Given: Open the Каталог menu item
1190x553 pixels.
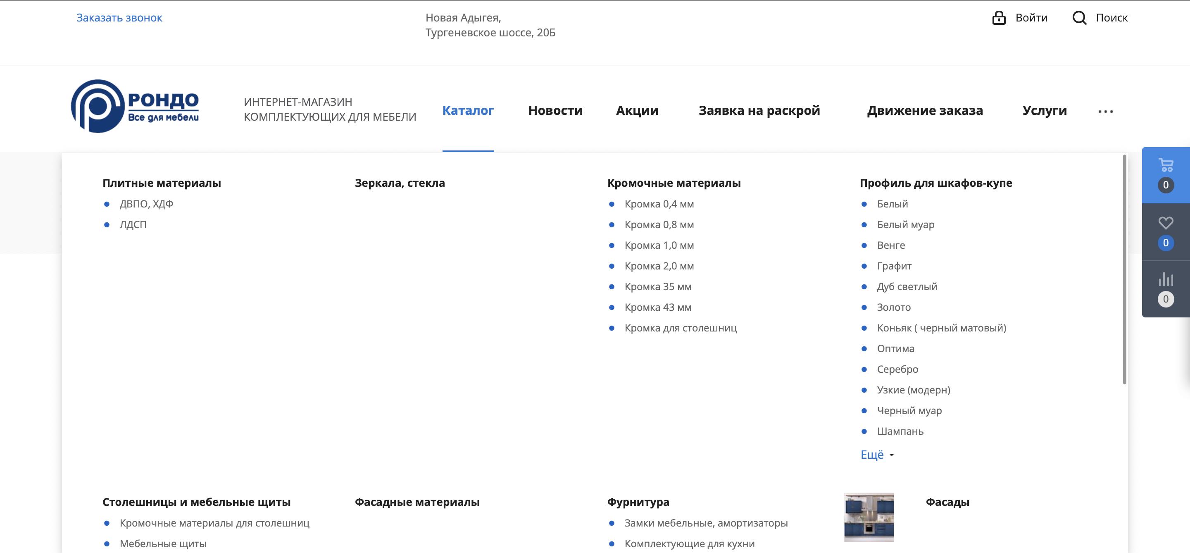Looking at the screenshot, I should point(468,110).
